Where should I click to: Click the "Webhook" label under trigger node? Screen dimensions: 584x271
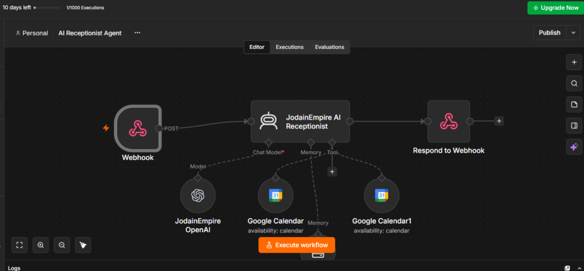pos(138,158)
